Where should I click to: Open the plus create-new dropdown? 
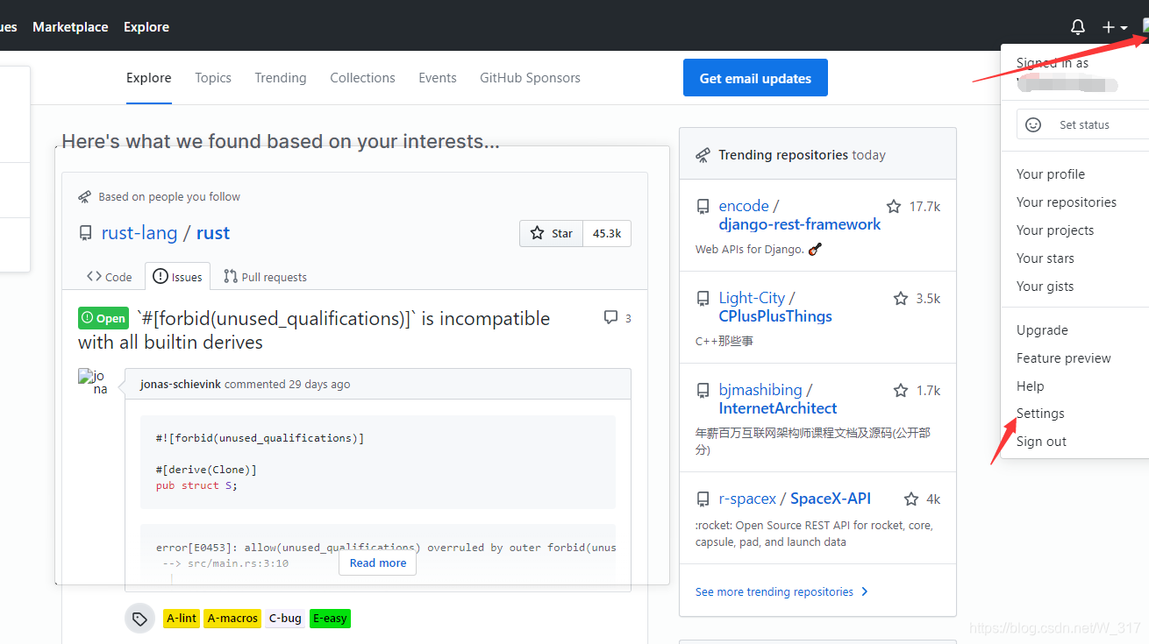(x=1114, y=27)
